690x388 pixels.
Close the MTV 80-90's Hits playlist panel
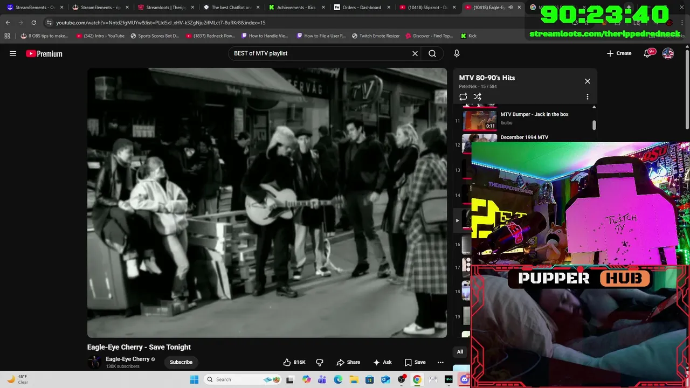pos(588,81)
